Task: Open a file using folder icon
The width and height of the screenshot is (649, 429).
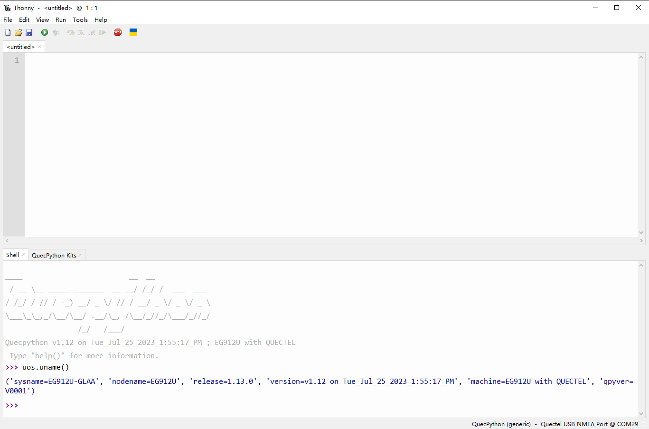Action: pos(19,32)
